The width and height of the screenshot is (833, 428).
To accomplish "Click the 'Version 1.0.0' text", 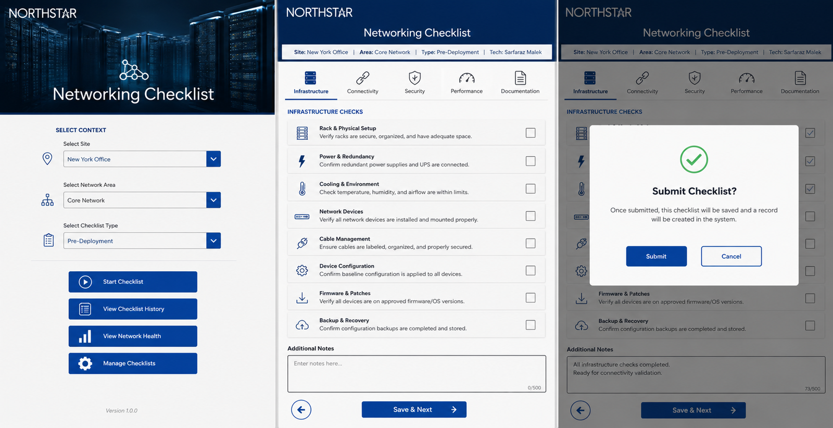I will coord(122,411).
